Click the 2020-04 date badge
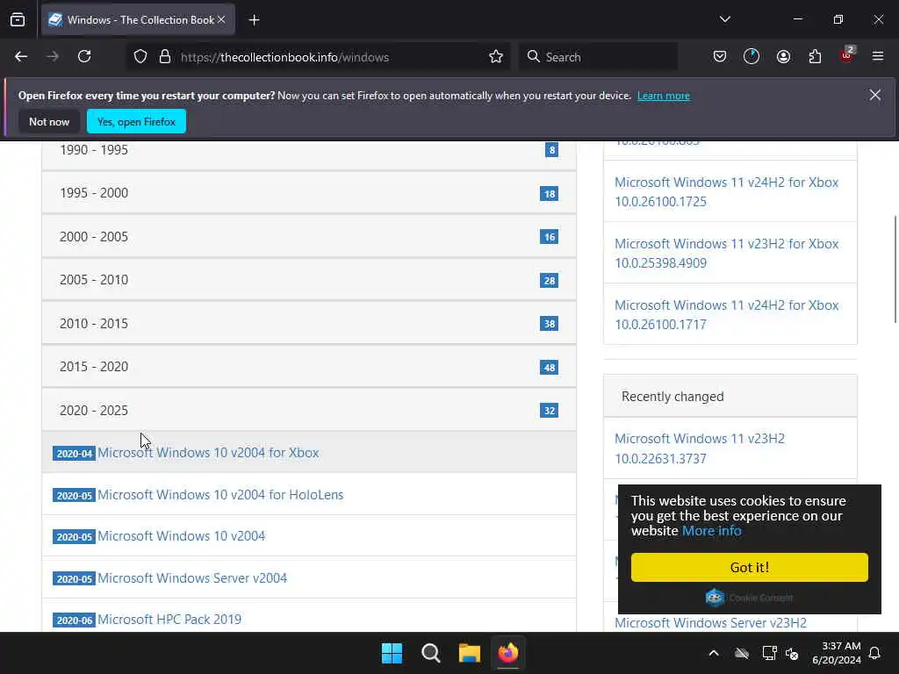 [74, 454]
